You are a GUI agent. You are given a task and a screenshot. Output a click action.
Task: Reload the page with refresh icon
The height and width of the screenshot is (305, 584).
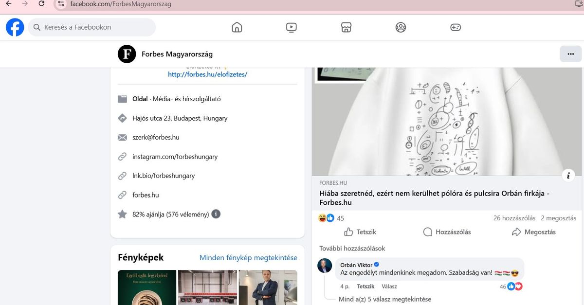tap(42, 3)
